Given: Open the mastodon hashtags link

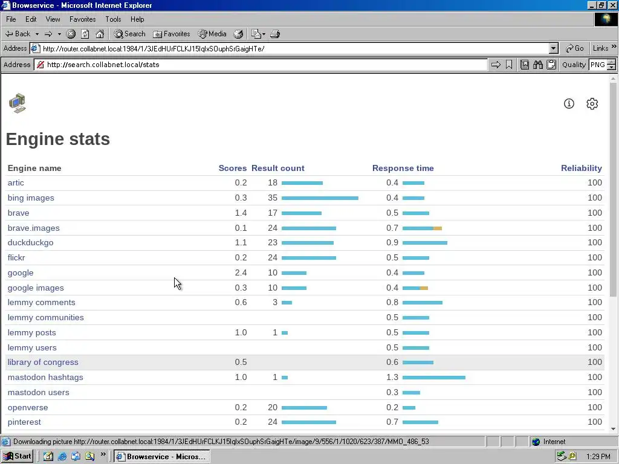Looking at the screenshot, I should click(45, 377).
